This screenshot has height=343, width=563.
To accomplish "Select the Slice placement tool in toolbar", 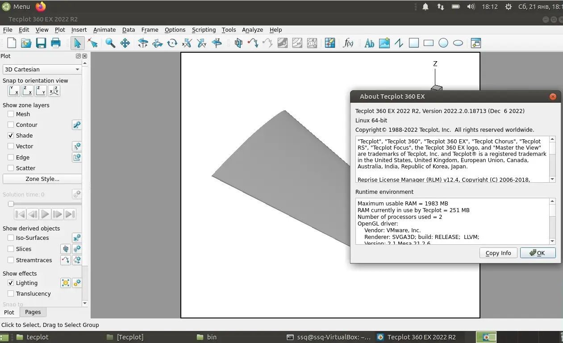I will tap(238, 43).
